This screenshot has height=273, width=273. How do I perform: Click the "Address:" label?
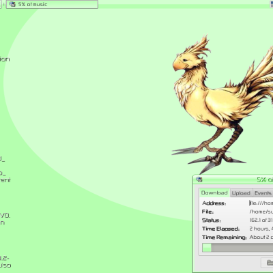click(x=214, y=203)
